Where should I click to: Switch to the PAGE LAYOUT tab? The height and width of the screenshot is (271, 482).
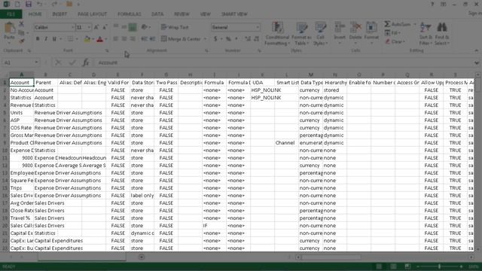pyautogui.click(x=92, y=14)
